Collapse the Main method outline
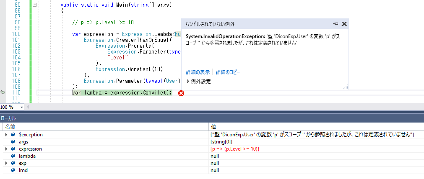The width and height of the screenshot is (424, 179). tap(34, 5)
